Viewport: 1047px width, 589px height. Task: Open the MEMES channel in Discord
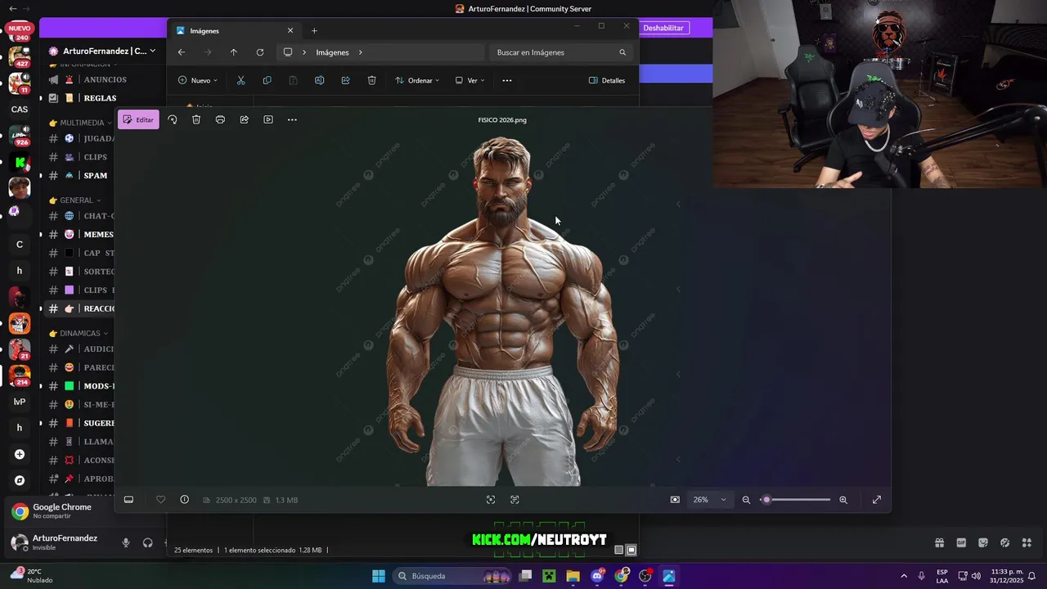point(98,235)
